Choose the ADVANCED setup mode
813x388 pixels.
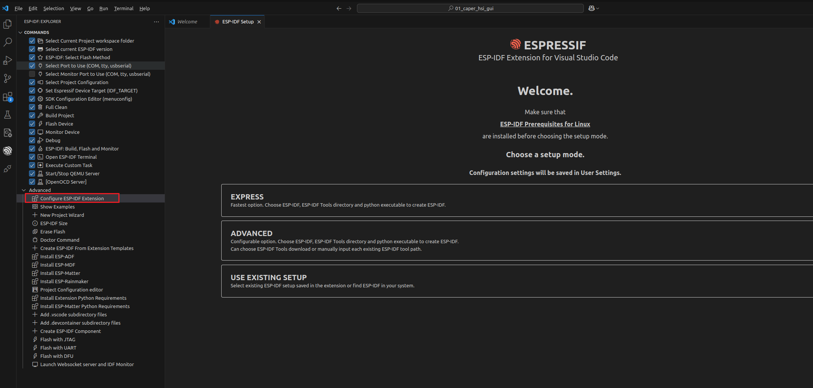coord(517,241)
